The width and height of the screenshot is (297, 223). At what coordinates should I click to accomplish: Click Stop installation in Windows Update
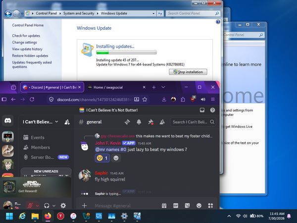[188, 72]
